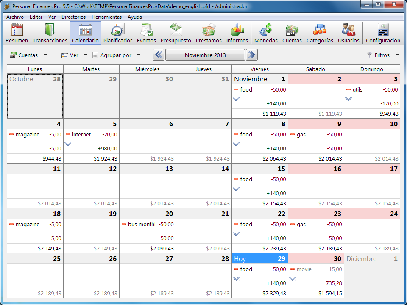The height and width of the screenshot is (305, 407).
Task: Click the Lunes column header
Action: point(35,69)
